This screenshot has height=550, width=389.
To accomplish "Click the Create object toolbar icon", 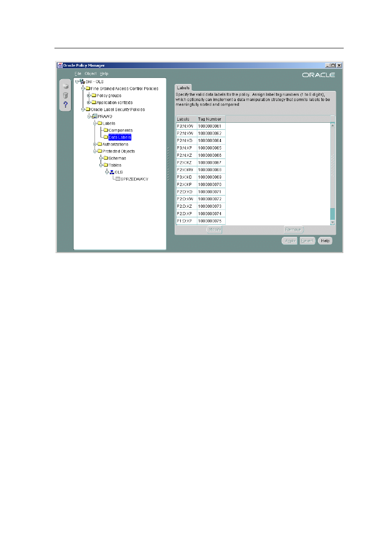I will [65, 86].
